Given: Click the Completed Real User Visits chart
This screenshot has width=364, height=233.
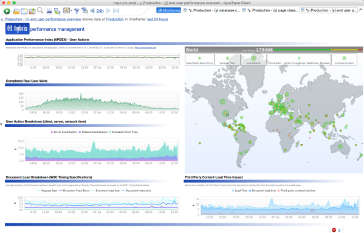Looking at the screenshot, I should click(x=102, y=101).
